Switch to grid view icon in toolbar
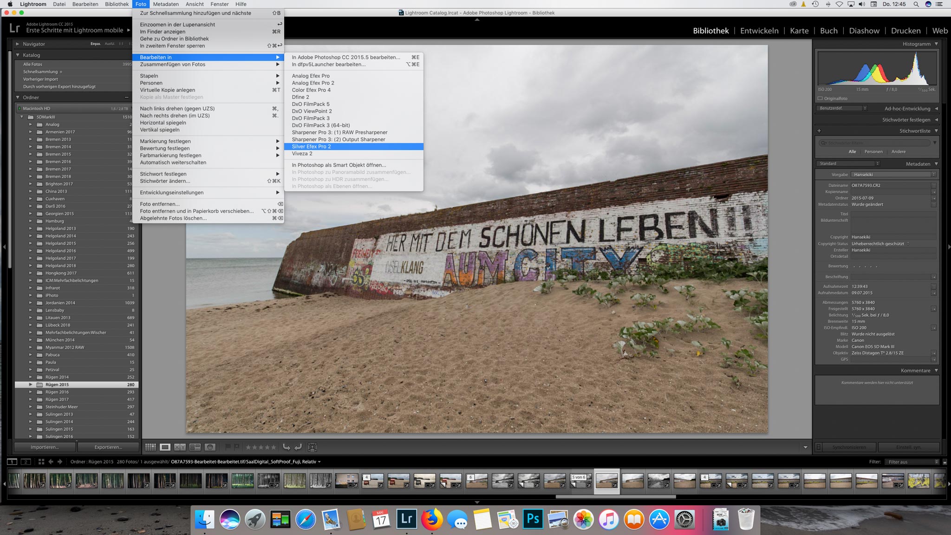This screenshot has height=535, width=951. [150, 447]
